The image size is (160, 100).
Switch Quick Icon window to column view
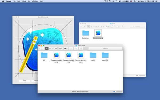(x=53, y=48)
